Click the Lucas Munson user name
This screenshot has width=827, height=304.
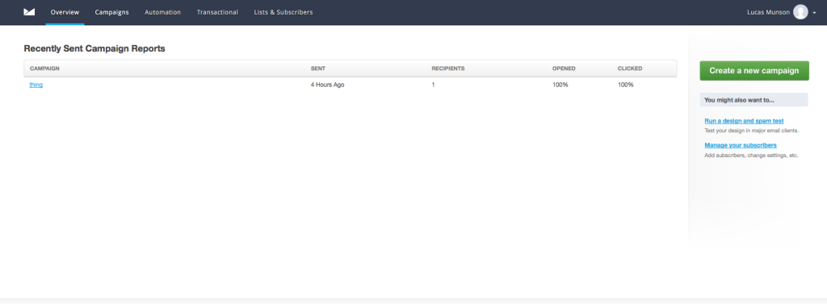pyautogui.click(x=769, y=12)
